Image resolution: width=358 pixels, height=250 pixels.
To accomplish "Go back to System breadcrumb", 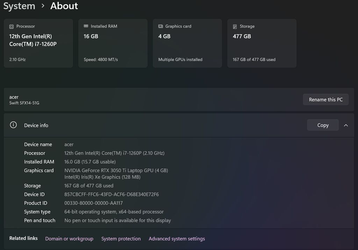I will 19,6.
